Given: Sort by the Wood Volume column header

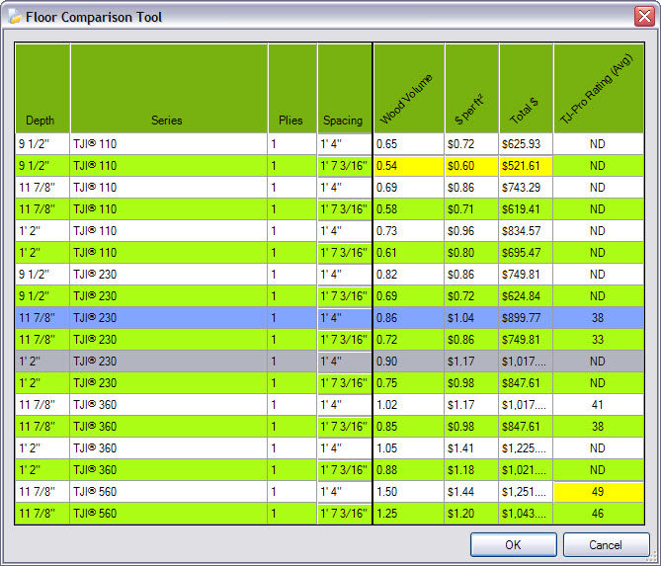Looking at the screenshot, I should tap(408, 88).
